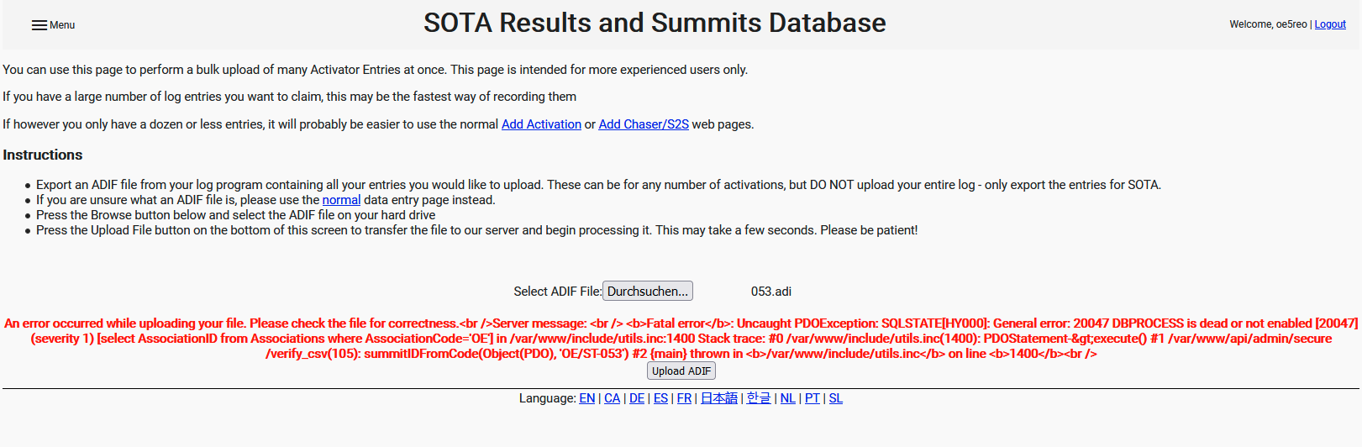Open the hamburger Menu icon
This screenshot has width=1362, height=447.
tap(39, 25)
